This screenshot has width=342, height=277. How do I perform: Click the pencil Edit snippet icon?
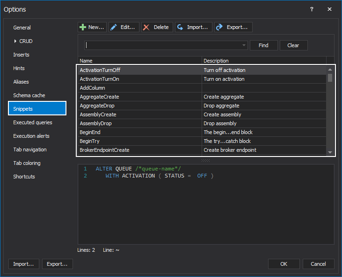(x=114, y=27)
